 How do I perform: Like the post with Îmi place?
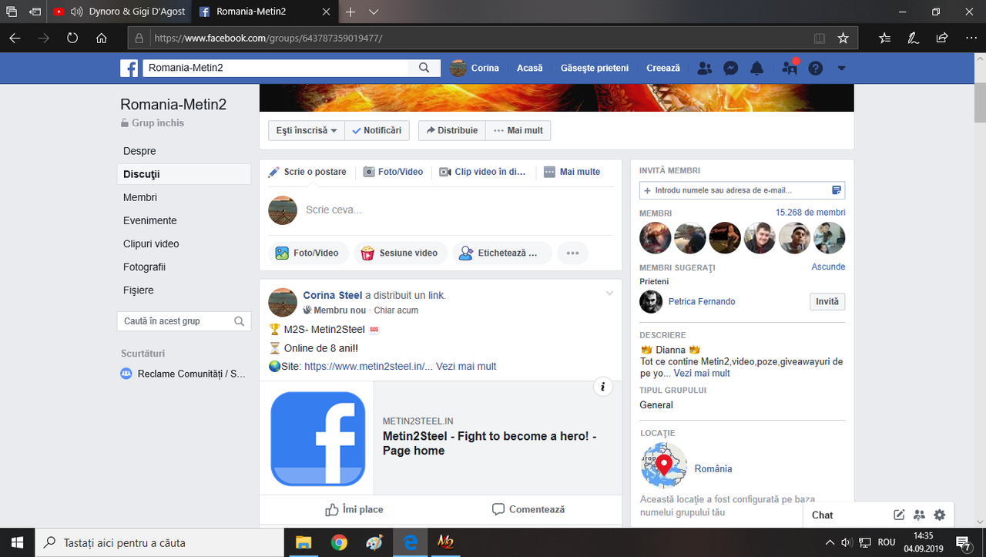point(354,509)
